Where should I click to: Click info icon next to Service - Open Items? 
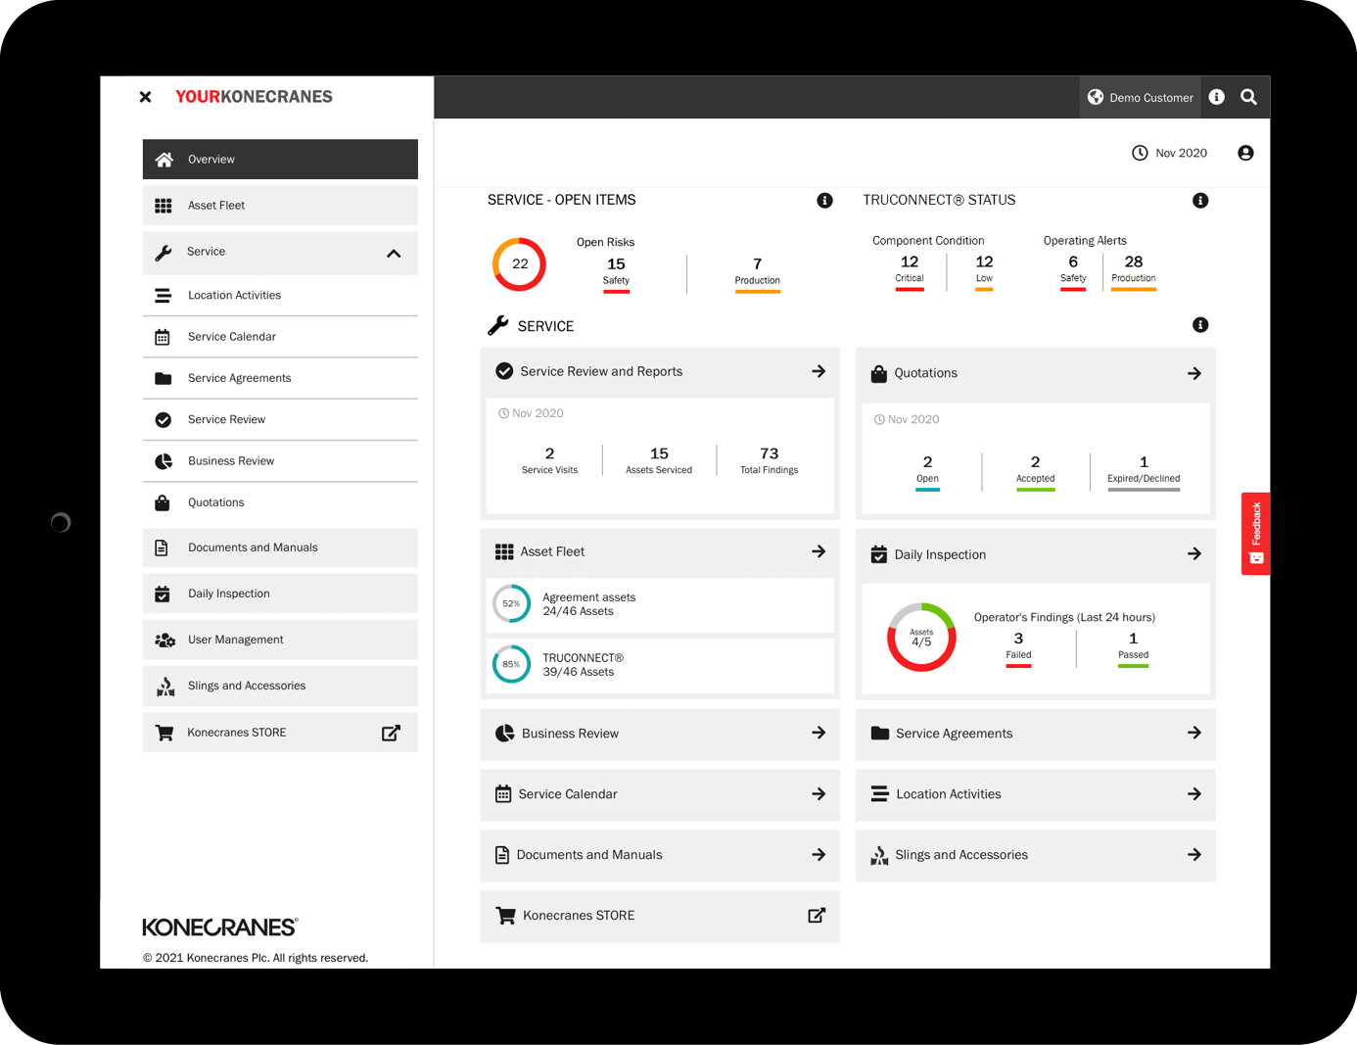[824, 201]
